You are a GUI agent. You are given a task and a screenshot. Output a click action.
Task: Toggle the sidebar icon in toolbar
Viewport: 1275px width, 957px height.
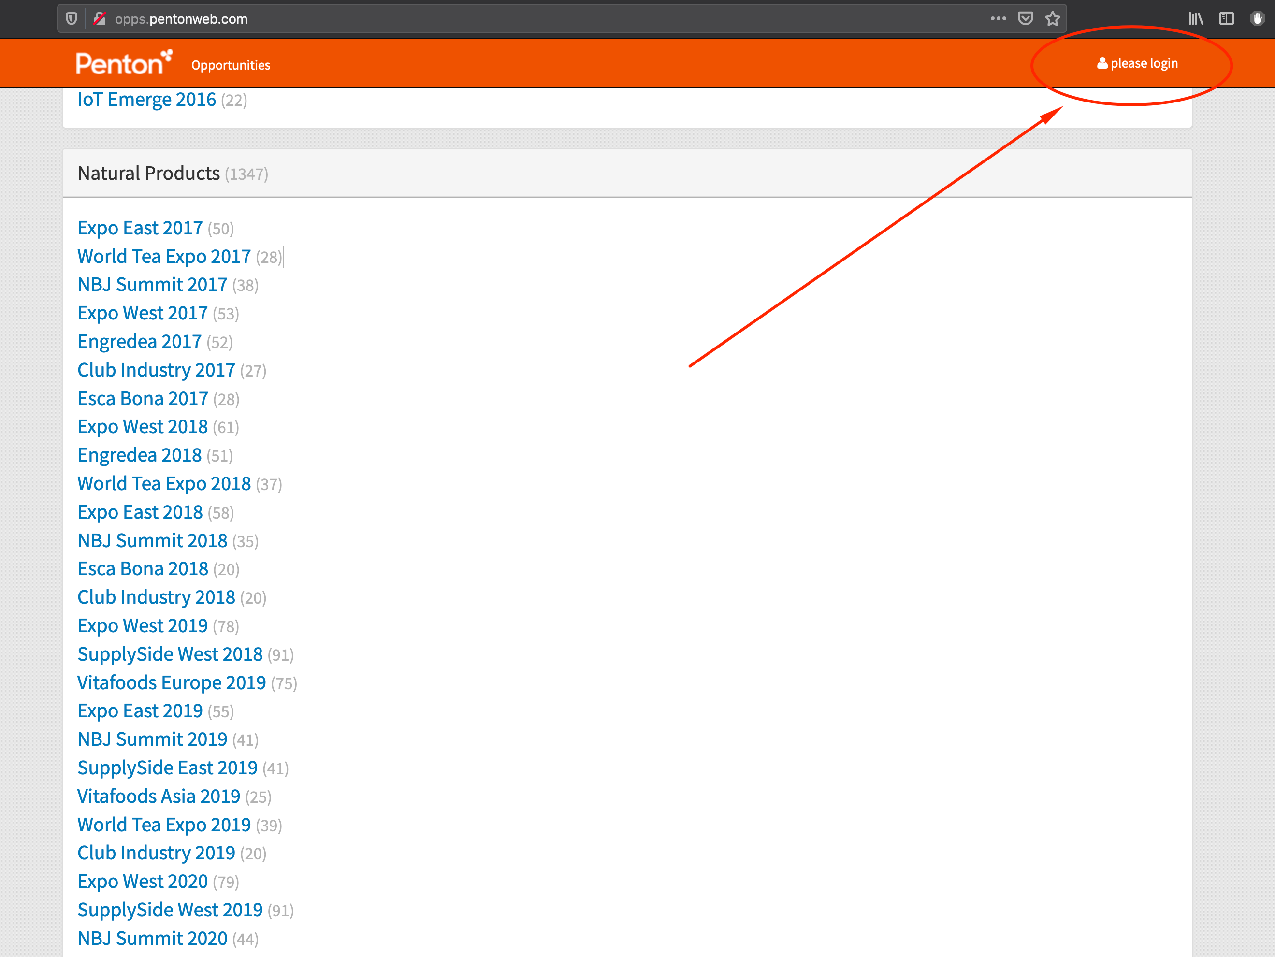click(1226, 18)
